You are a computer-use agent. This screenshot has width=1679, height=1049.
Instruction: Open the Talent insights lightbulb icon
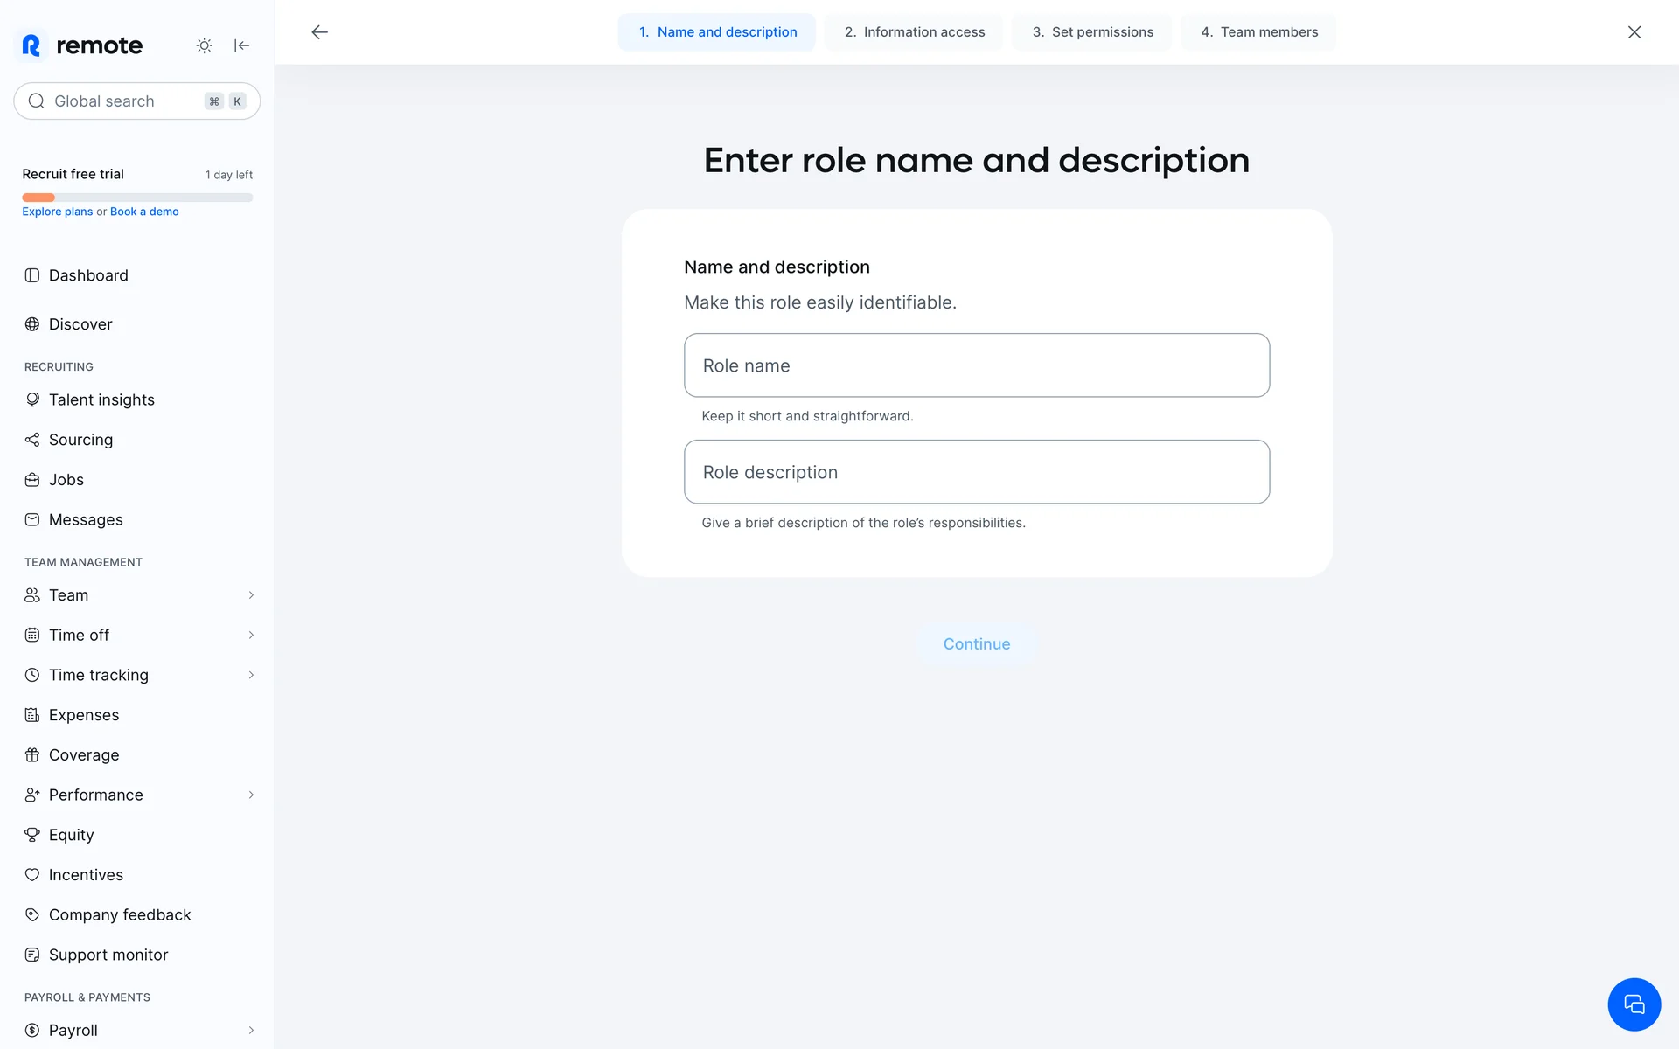[32, 399]
